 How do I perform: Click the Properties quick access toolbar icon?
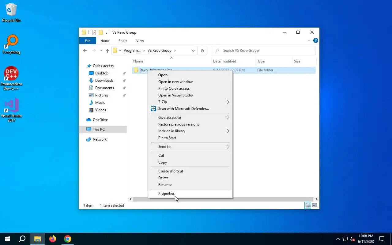[94, 32]
